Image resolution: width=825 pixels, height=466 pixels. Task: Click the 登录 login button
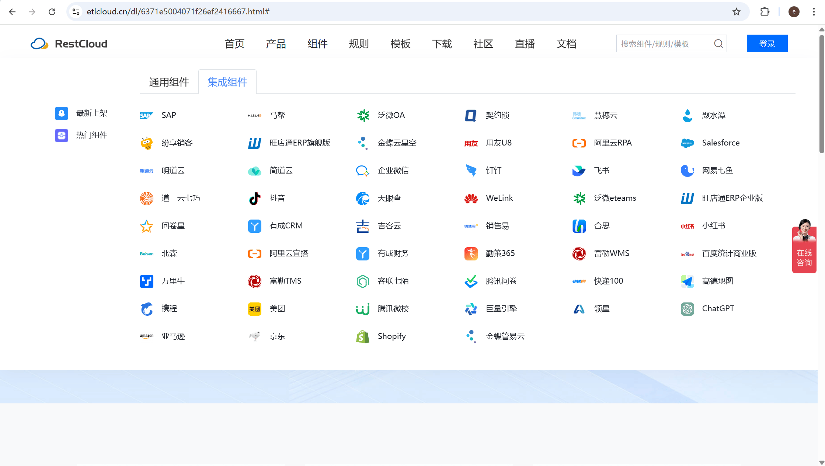pos(767,44)
